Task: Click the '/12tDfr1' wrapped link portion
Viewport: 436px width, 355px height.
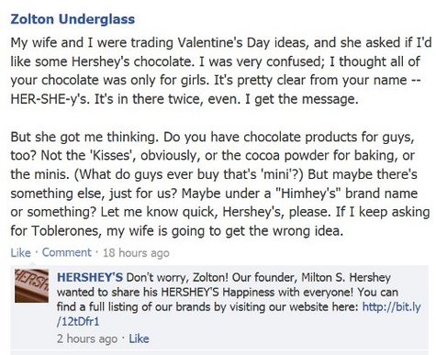Action: [x=78, y=322]
